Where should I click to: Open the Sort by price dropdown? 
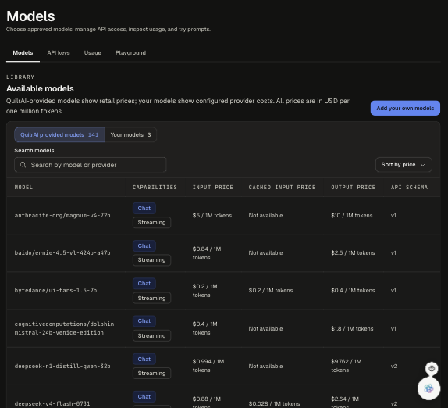coord(404,165)
